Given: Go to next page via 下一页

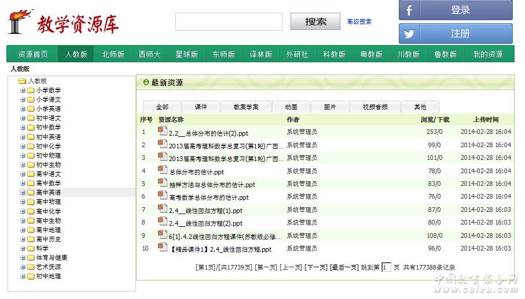Looking at the screenshot, I should click(x=316, y=267).
